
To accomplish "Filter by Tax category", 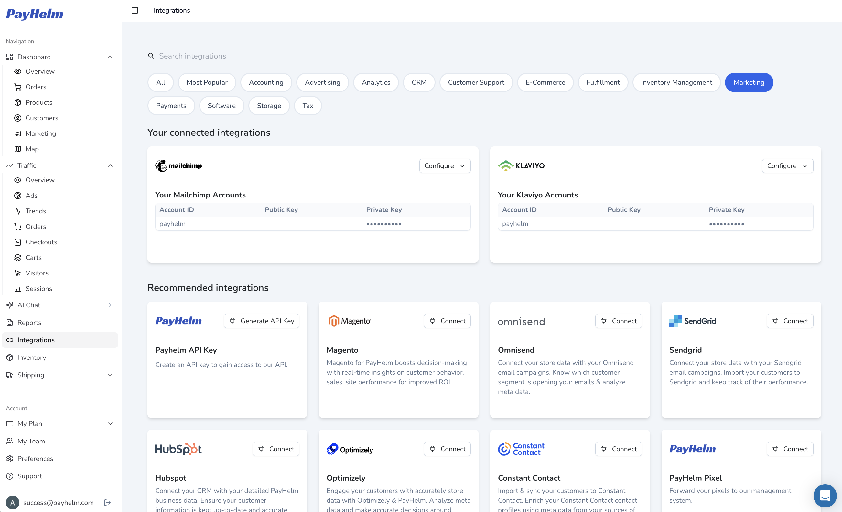I will 308,106.
